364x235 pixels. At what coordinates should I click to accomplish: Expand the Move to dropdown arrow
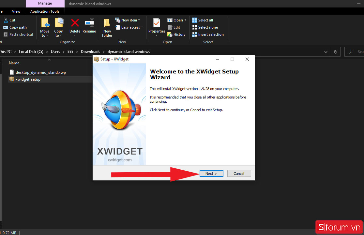(x=47, y=36)
